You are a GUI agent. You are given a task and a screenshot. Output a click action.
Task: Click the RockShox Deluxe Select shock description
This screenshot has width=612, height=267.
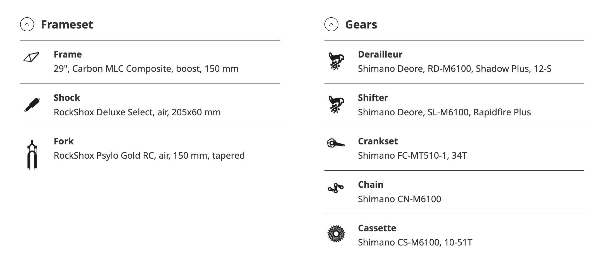(x=137, y=112)
